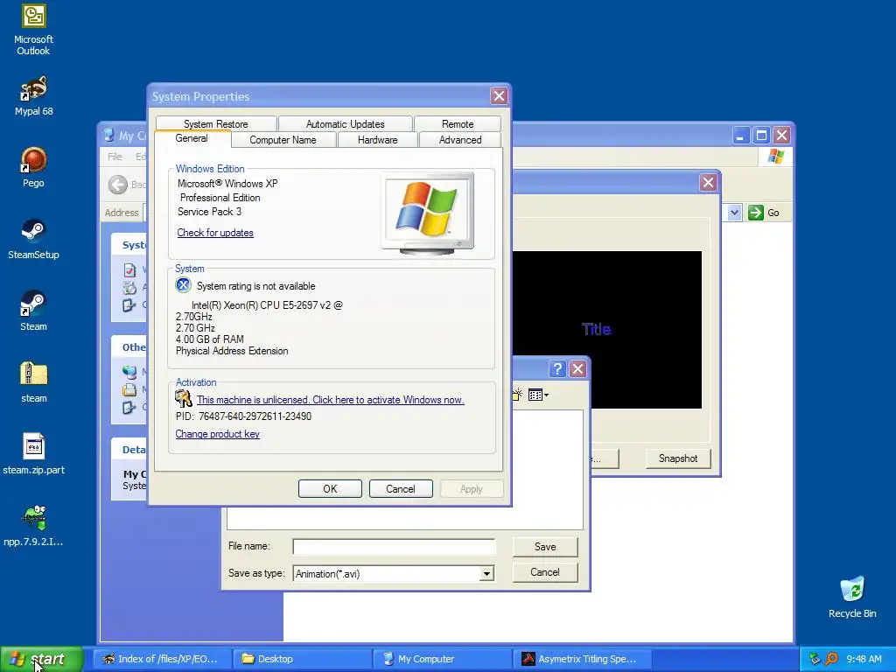Select the steam.zip.part file icon

tap(33, 454)
